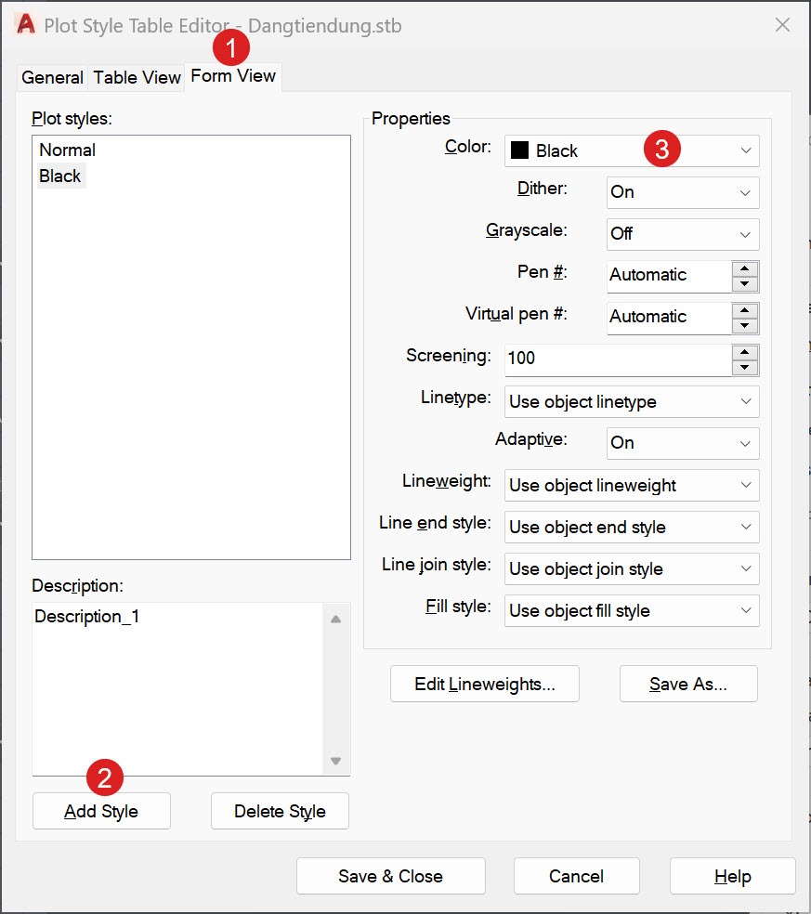Click the Delete Style button
This screenshot has width=811, height=914.
(x=279, y=810)
